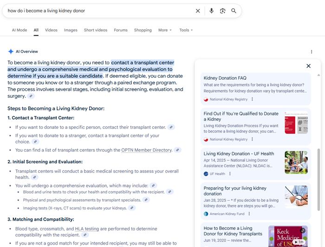325x247 pixels.
Task: Open more options for Kidney Donation FAQ source
Action: (252, 99)
